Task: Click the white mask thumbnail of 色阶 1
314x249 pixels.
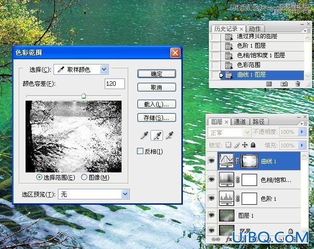Action: (249, 198)
